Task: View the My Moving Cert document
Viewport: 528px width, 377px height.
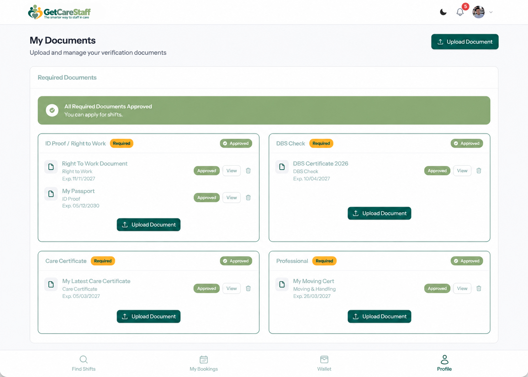Action: click(x=462, y=288)
